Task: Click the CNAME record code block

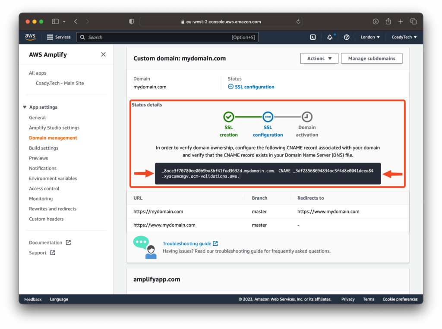Action: point(268,173)
